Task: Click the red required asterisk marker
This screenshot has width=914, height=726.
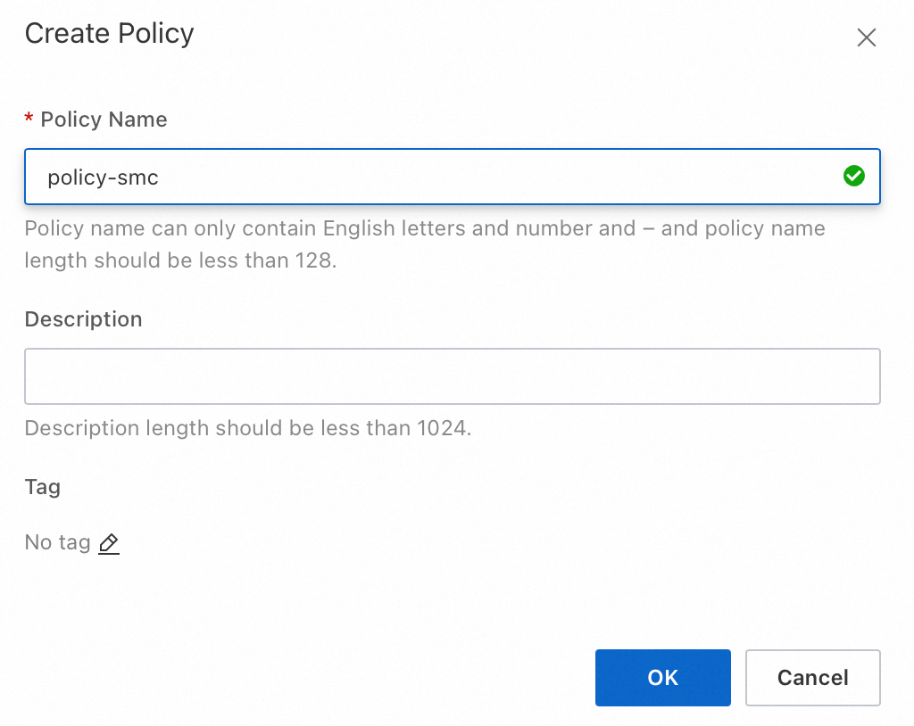Action: tap(29, 120)
